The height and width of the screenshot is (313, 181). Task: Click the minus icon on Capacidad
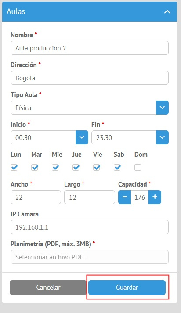tap(124, 197)
